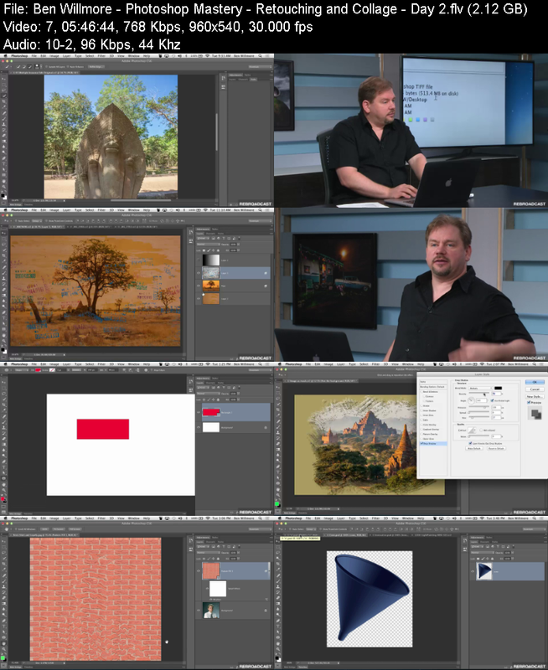This screenshot has width=548, height=670.
Task: Toggle Use Global Light checkbox
Action: pyautogui.click(x=492, y=401)
